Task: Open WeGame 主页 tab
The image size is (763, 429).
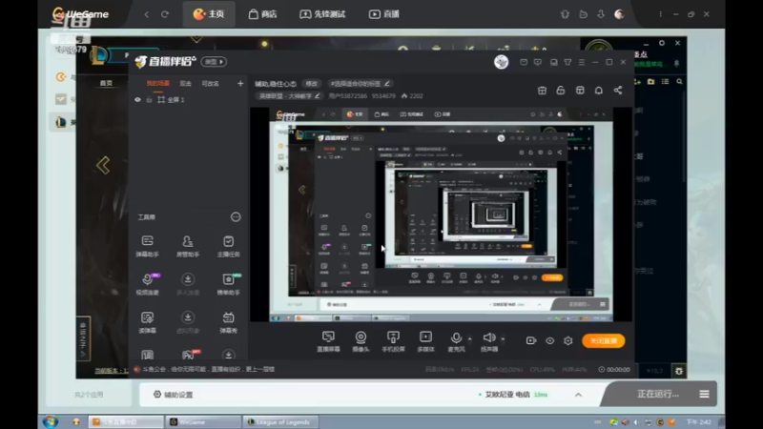Action: click(209, 14)
